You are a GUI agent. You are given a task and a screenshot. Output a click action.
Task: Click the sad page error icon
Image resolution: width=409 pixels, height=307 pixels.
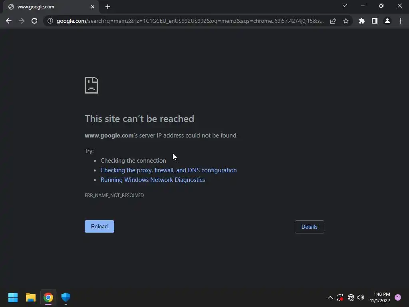pyautogui.click(x=91, y=85)
